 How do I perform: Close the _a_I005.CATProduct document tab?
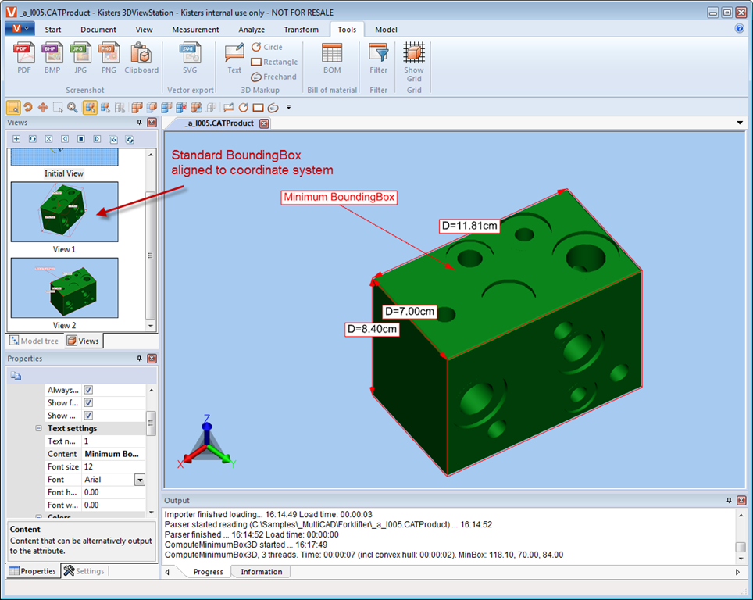264,123
